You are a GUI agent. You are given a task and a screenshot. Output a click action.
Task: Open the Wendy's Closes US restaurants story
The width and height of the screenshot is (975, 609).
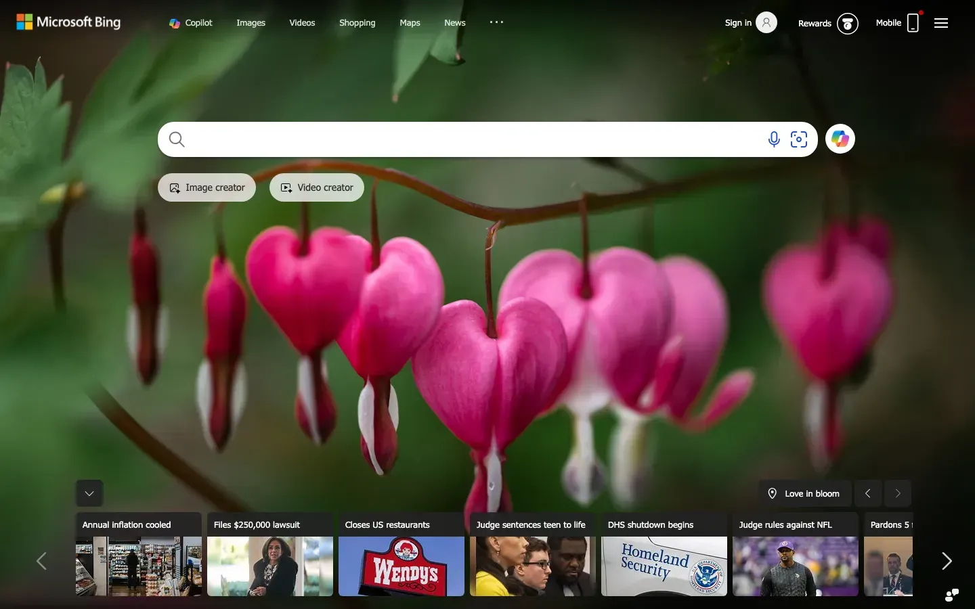point(401,562)
